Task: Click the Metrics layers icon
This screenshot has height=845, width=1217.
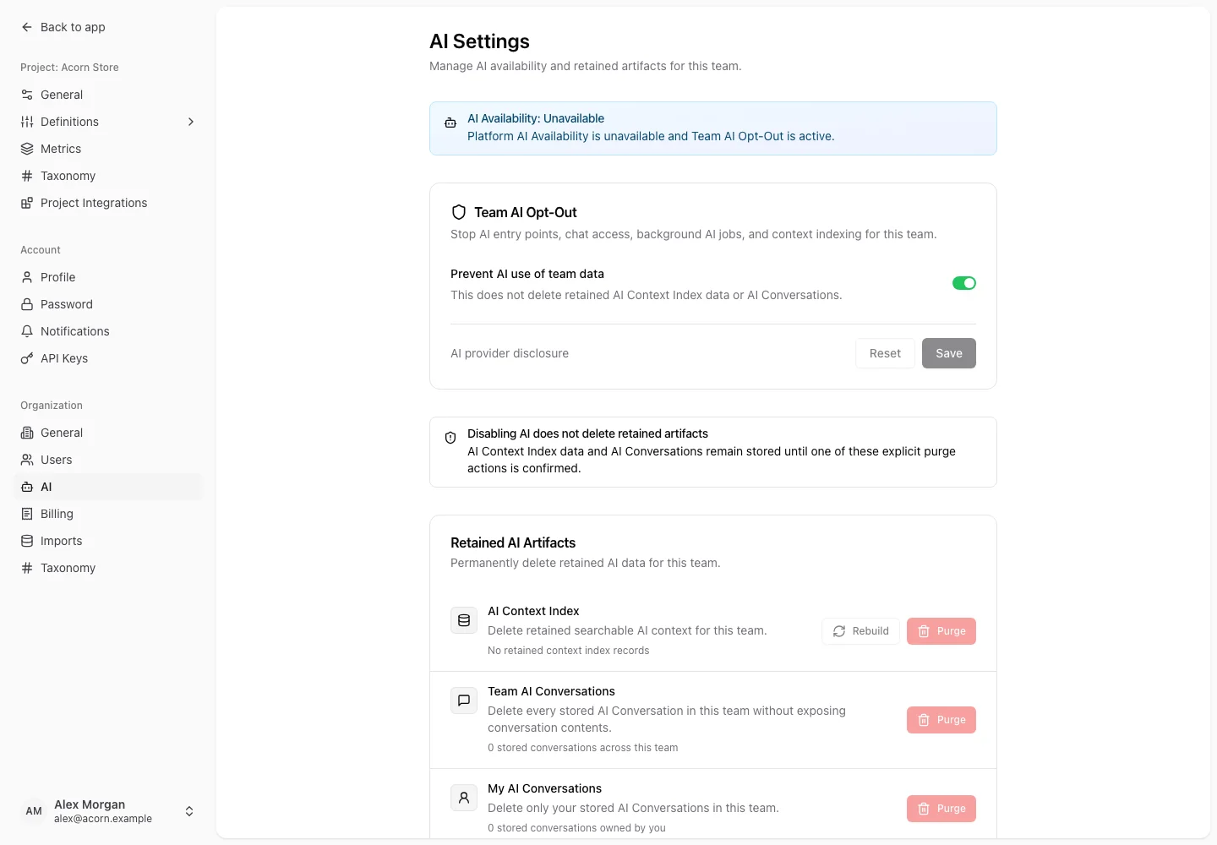Action: click(27, 149)
